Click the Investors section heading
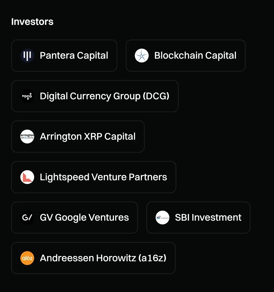Screen dimensions: 274x292 (x=32, y=22)
